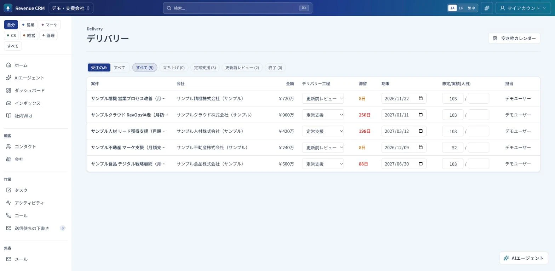Screen dimensions: 555x271
Task: Click the 検索 search field
Action: point(238,8)
